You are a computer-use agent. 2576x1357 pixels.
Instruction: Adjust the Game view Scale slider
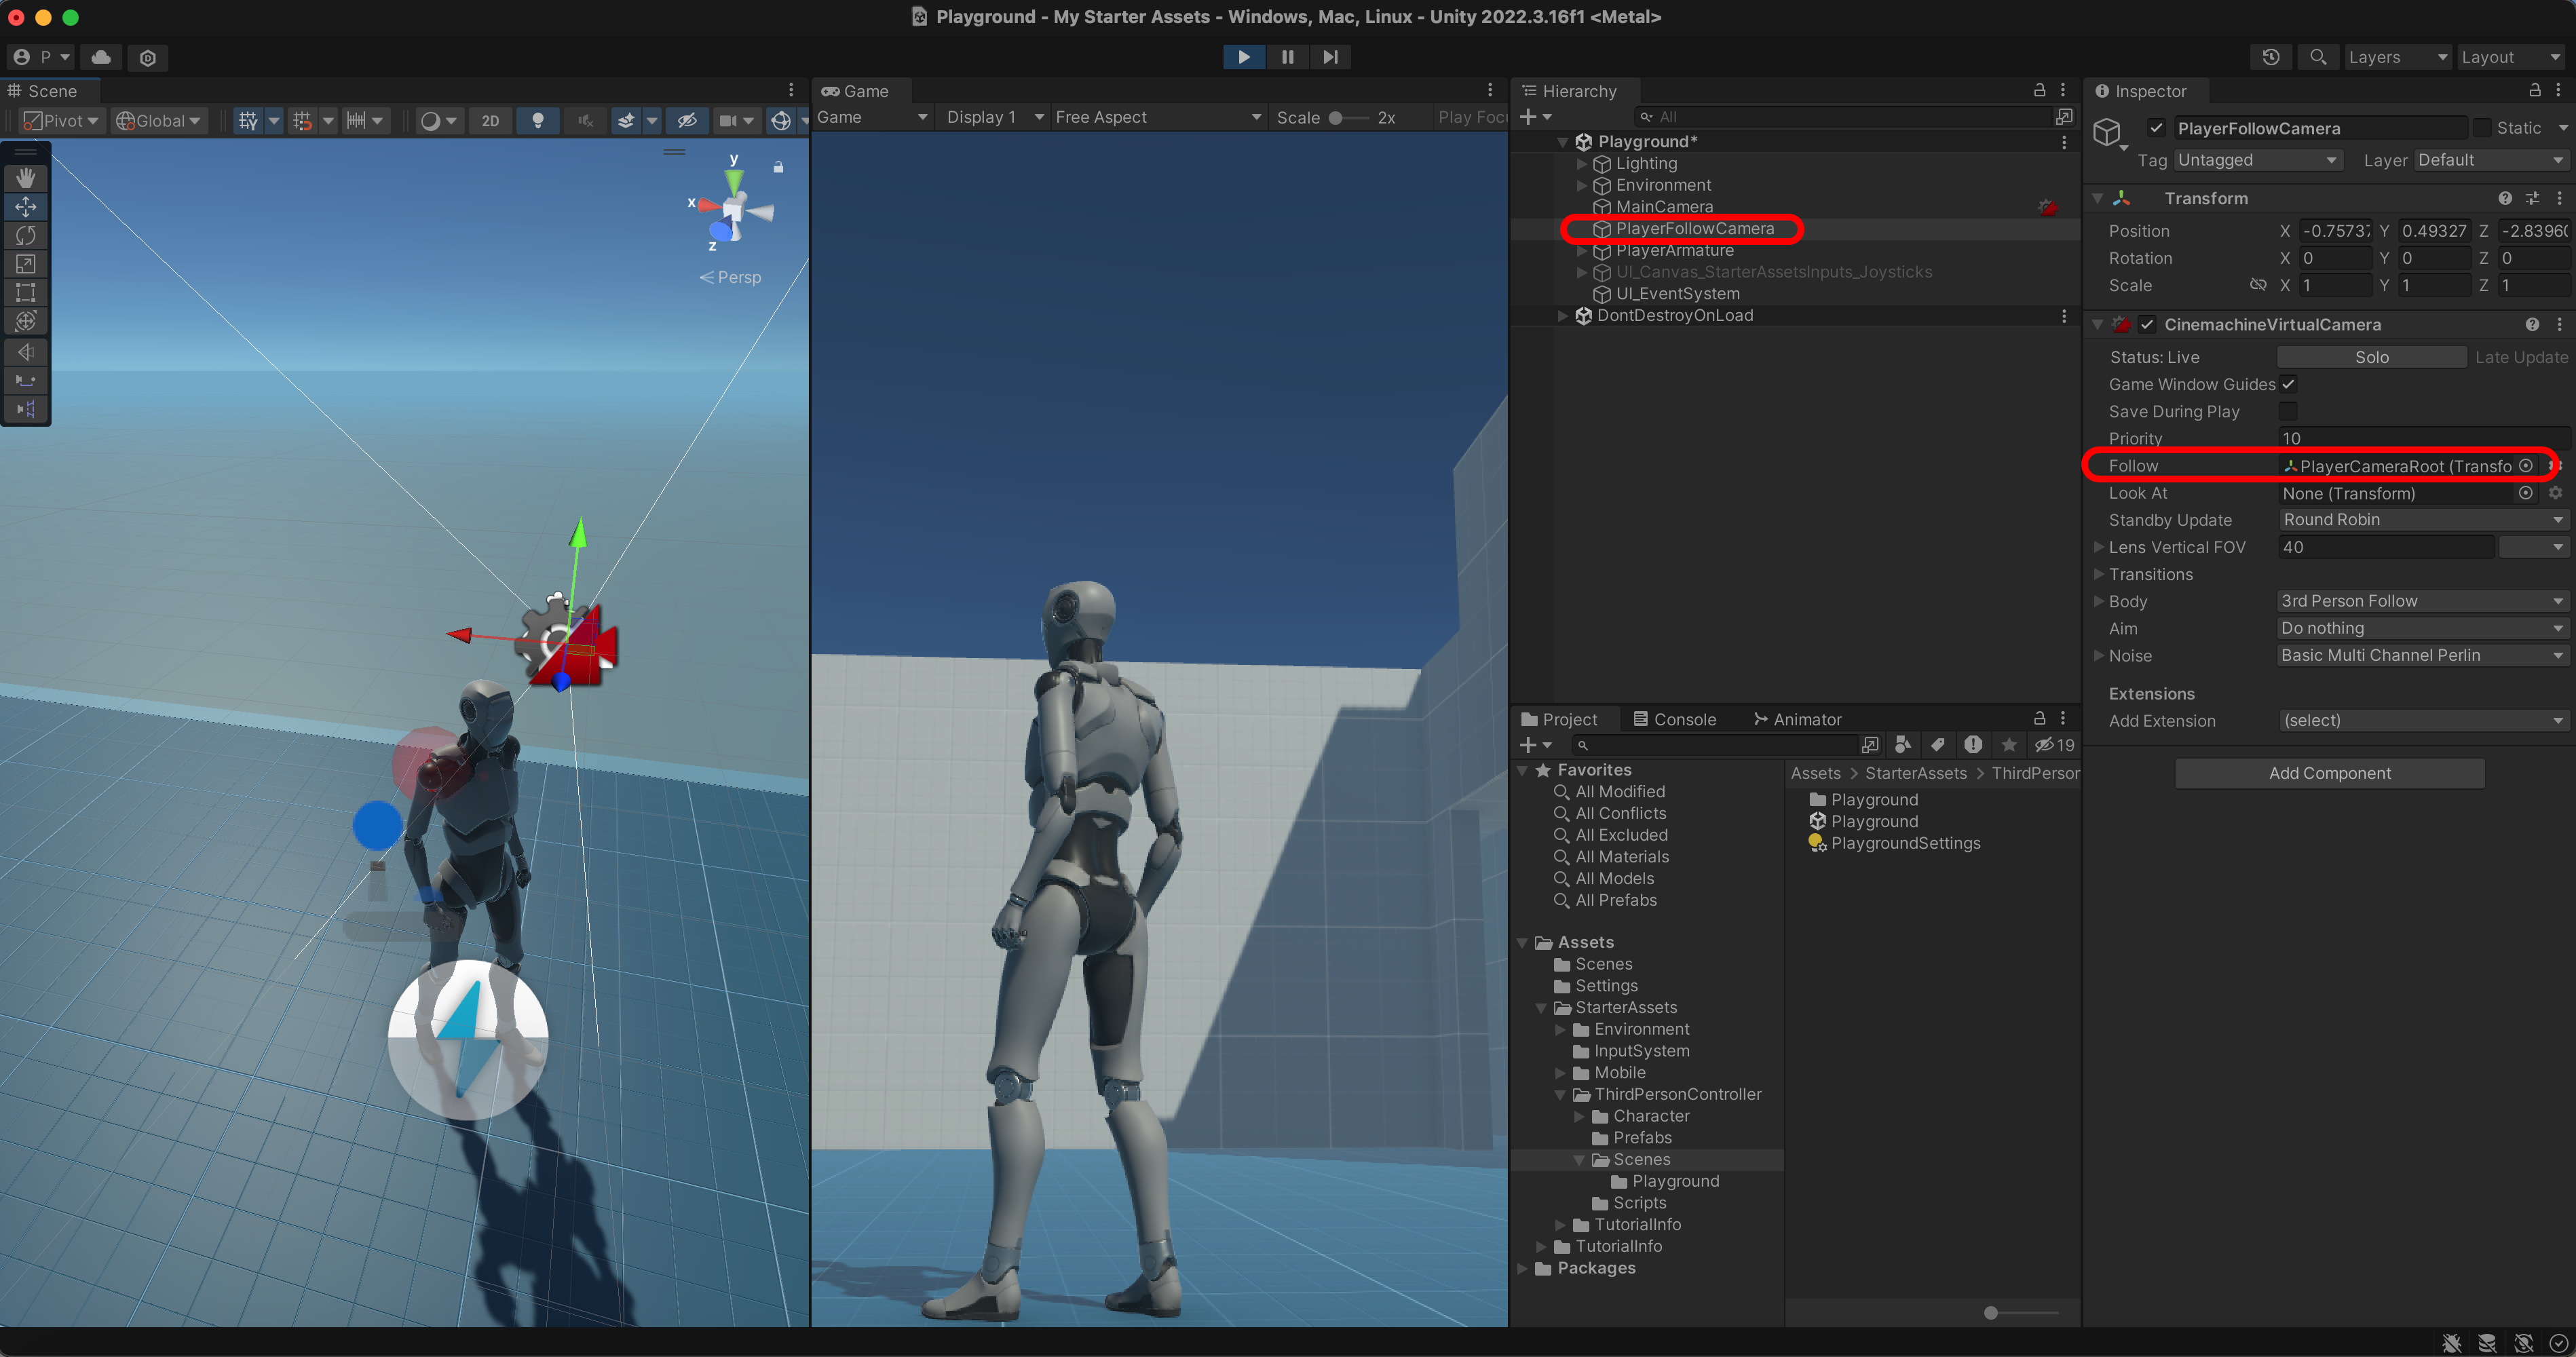coord(1336,118)
